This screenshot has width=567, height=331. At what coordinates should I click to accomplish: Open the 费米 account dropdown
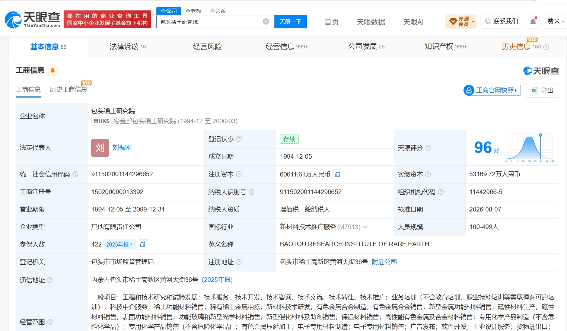pyautogui.click(x=556, y=22)
